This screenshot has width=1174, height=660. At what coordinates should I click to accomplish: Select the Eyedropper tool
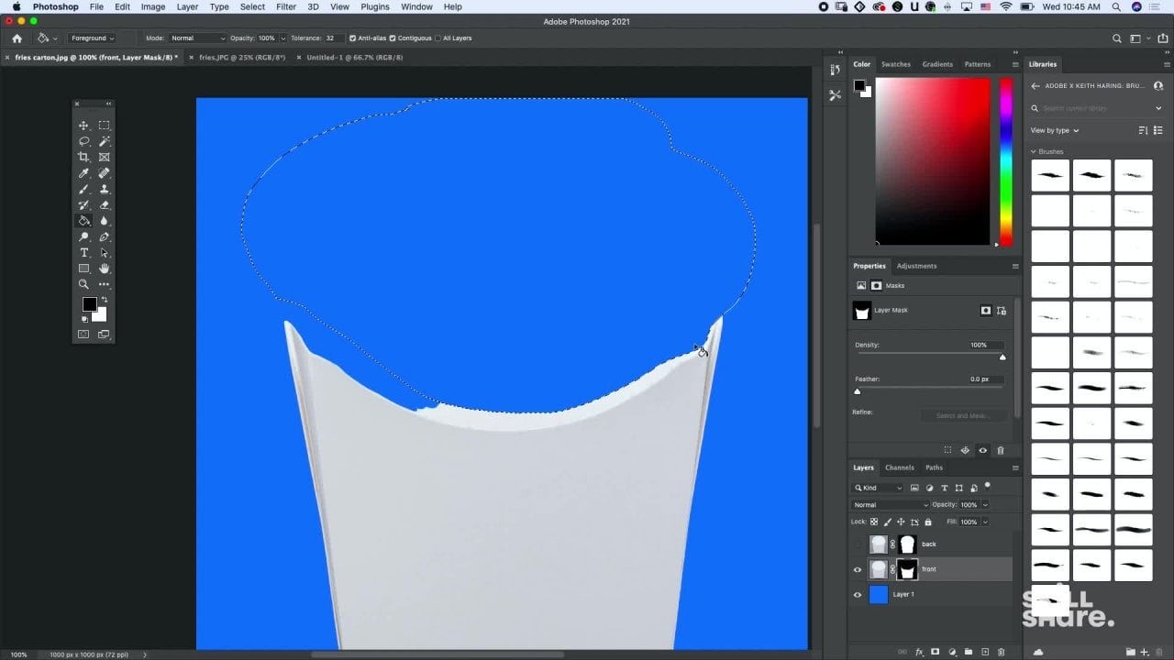[83, 173]
